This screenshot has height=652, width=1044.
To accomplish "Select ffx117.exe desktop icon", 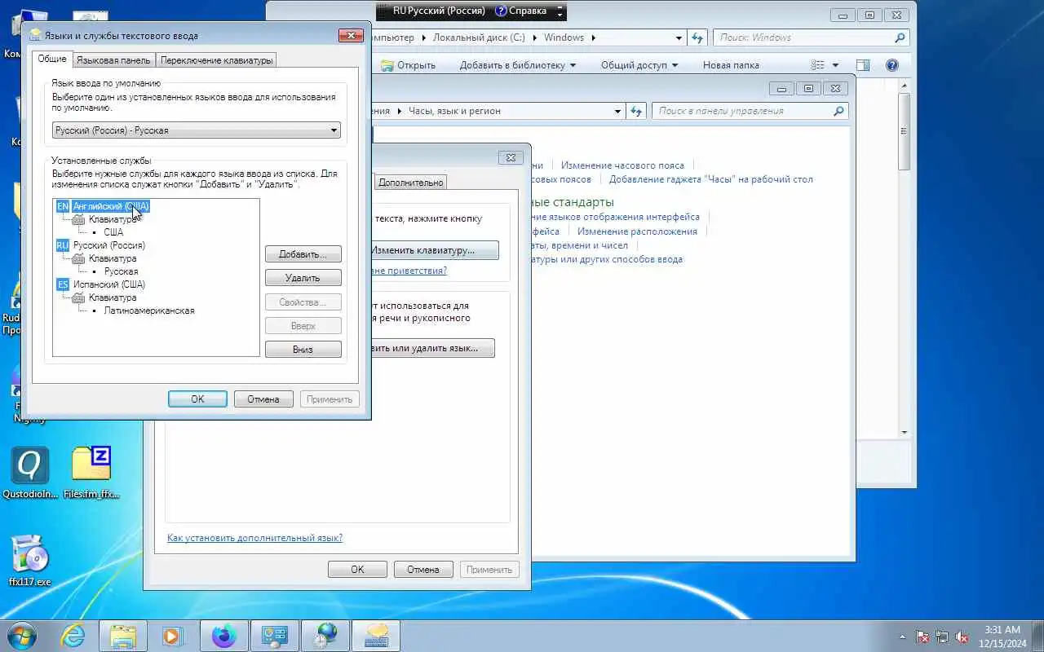I will click(x=30, y=561).
